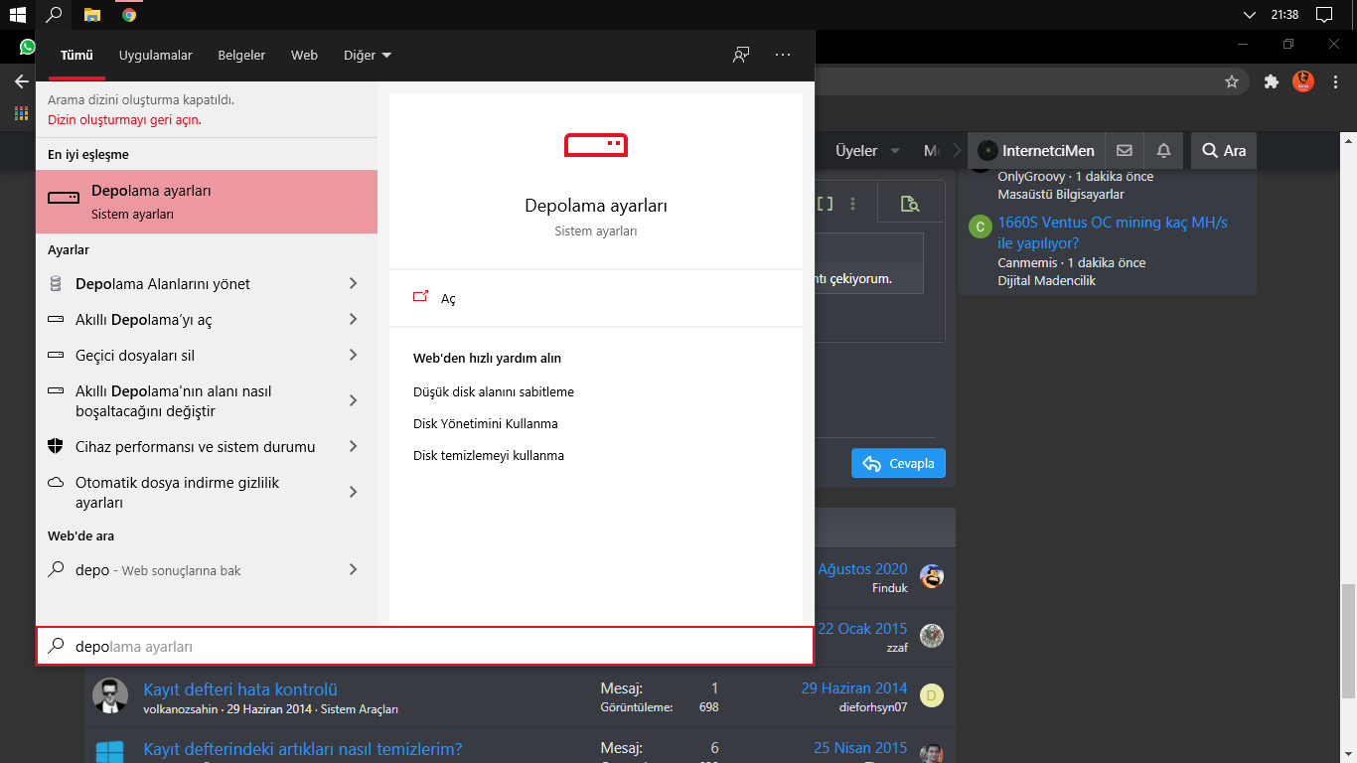The width and height of the screenshot is (1357, 763).
Task: Click volkanozsahin's avatar in the thread list
Action: [x=110, y=696]
